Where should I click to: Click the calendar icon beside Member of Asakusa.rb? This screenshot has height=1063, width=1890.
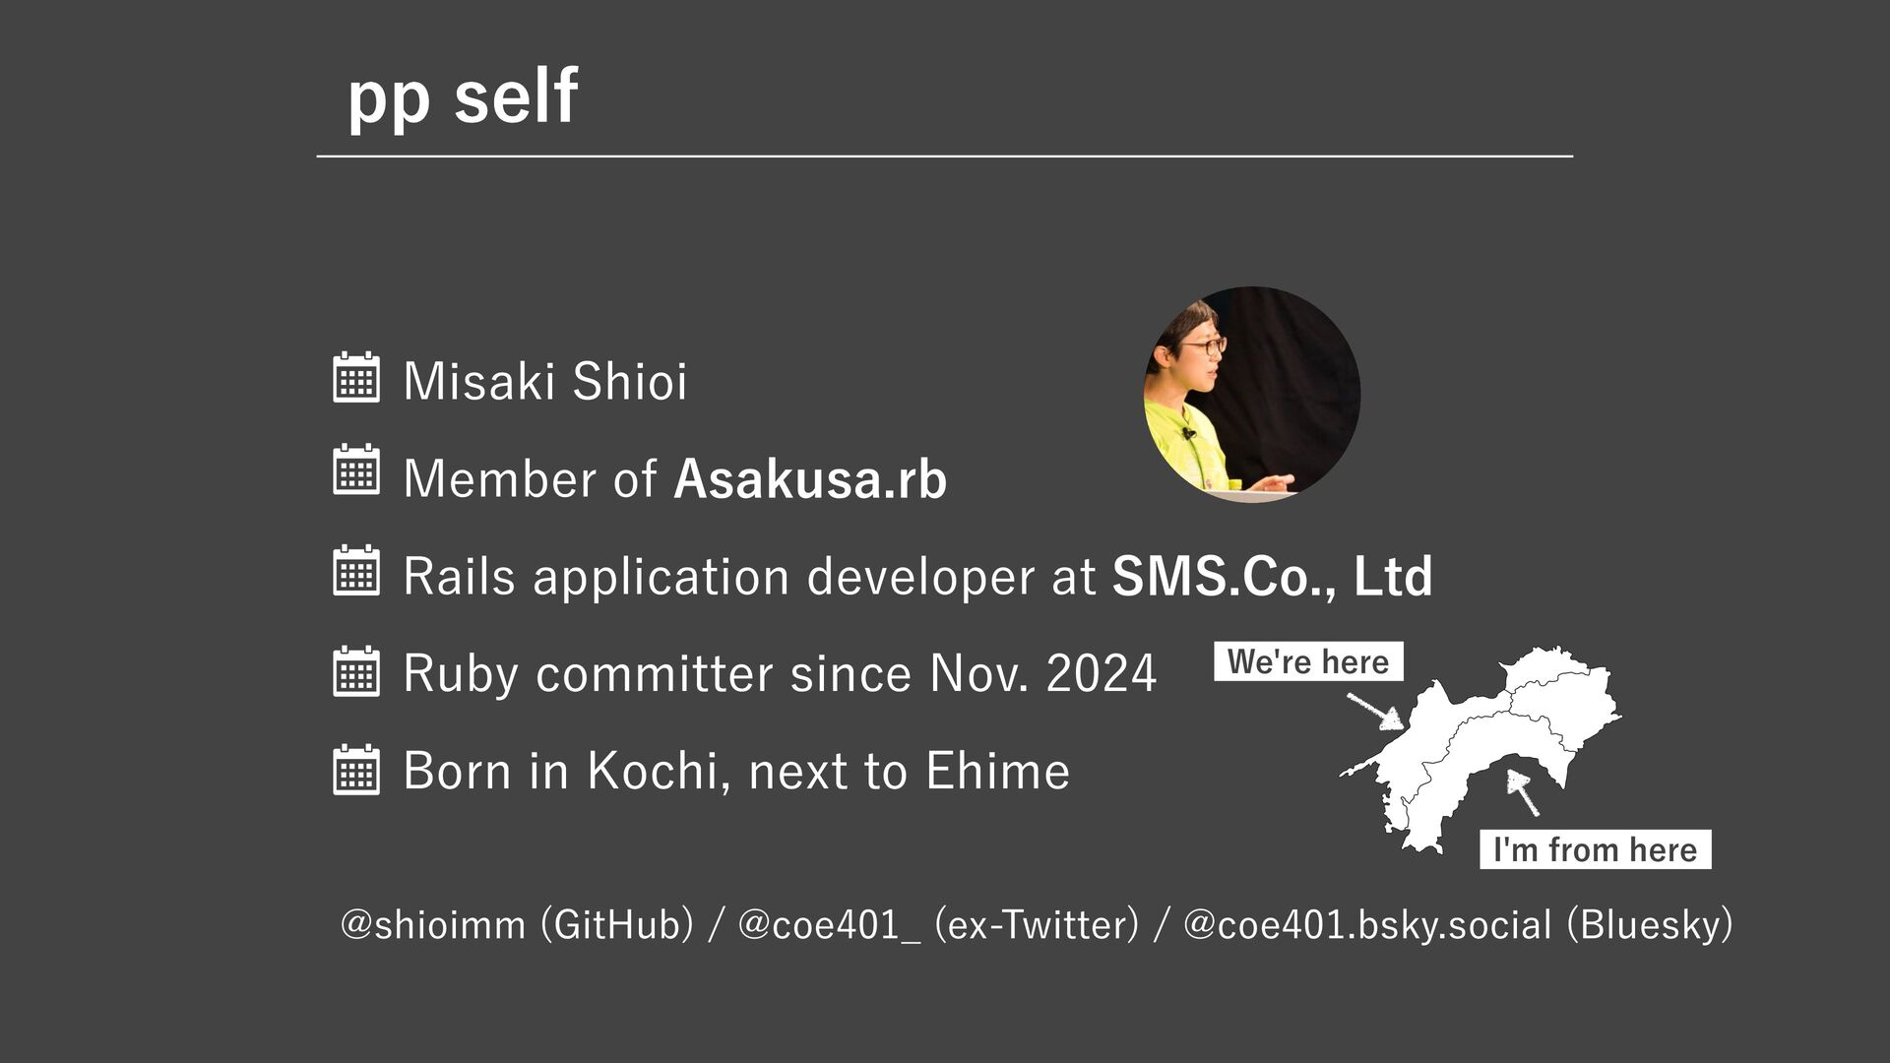pyautogui.click(x=356, y=470)
